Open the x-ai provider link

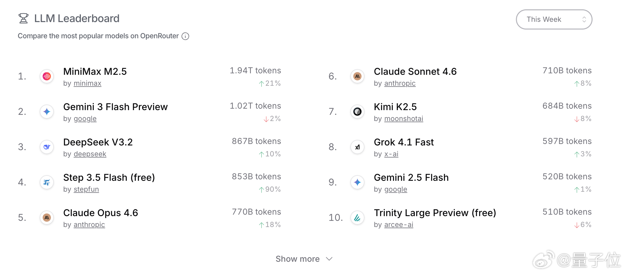(391, 154)
